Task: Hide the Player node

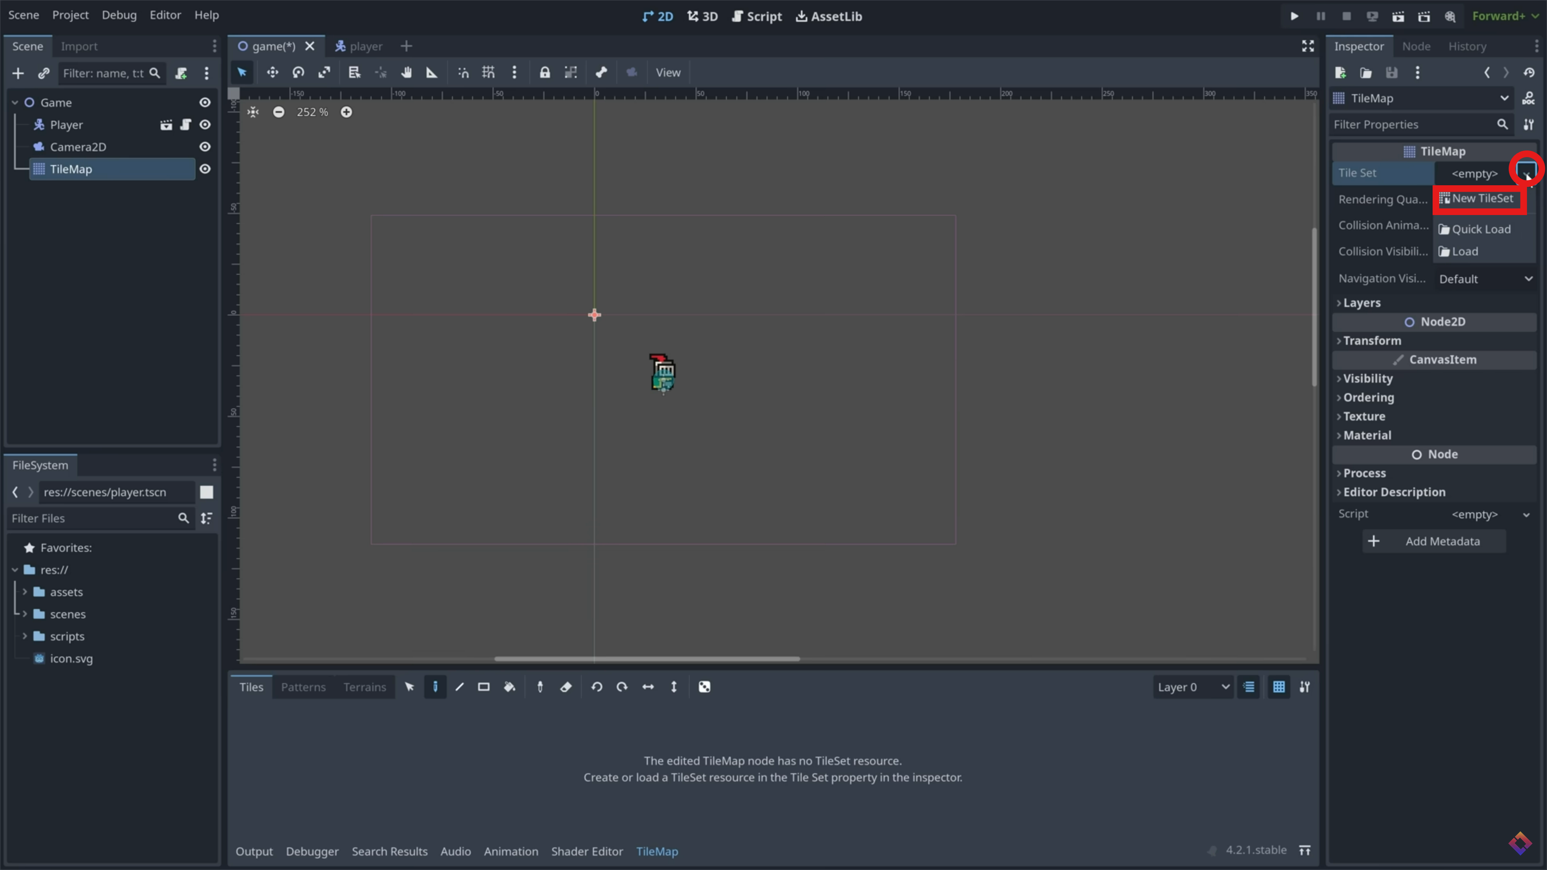Action: click(205, 125)
